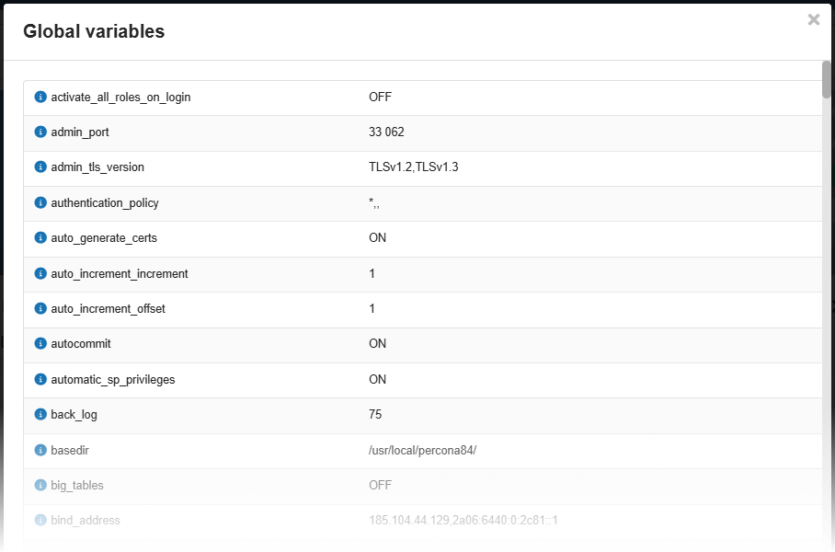Click info icon next to auto_increment_increment
This screenshot has width=835, height=552.
(40, 274)
